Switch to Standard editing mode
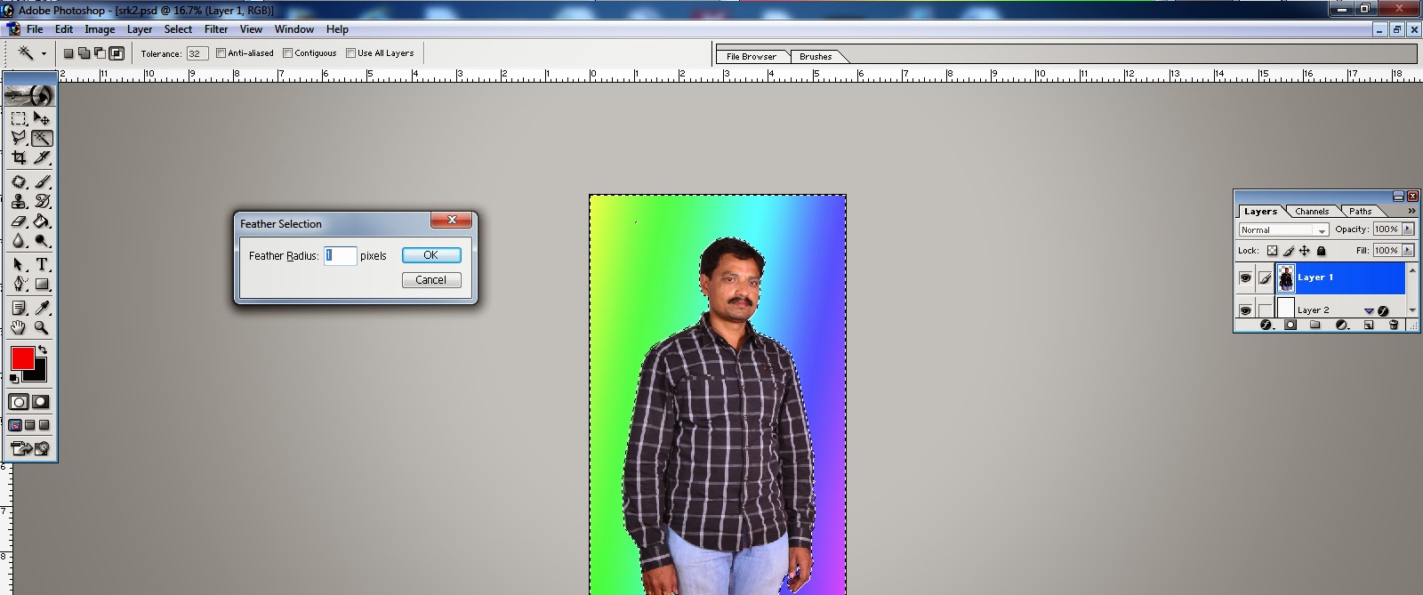Image resolution: width=1423 pixels, height=595 pixels. pos(19,402)
